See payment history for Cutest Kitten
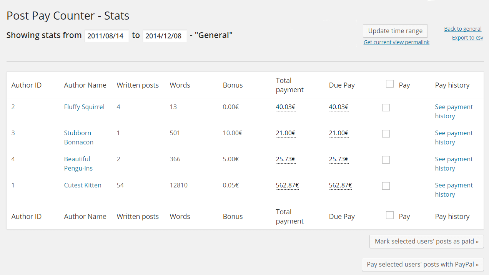The image size is (489, 275). [x=454, y=190]
